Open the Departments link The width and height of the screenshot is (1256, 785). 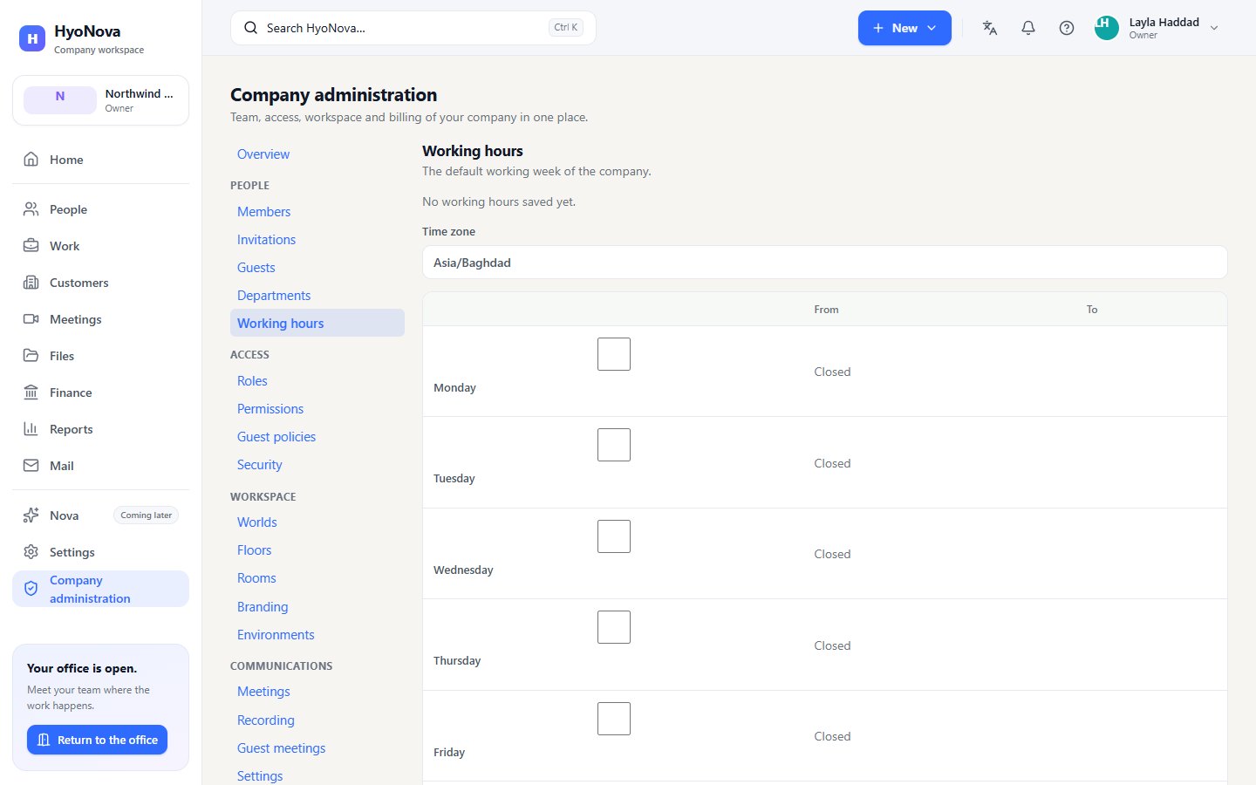tap(274, 296)
